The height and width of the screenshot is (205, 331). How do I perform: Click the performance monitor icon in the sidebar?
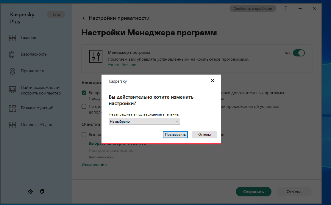pos(13,90)
